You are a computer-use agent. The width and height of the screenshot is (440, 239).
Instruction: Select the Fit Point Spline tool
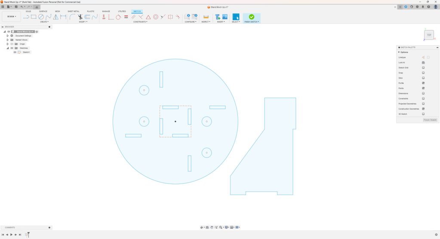click(49, 17)
